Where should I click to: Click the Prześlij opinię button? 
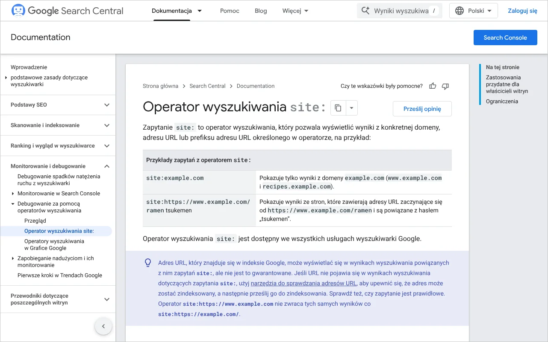coord(422,109)
